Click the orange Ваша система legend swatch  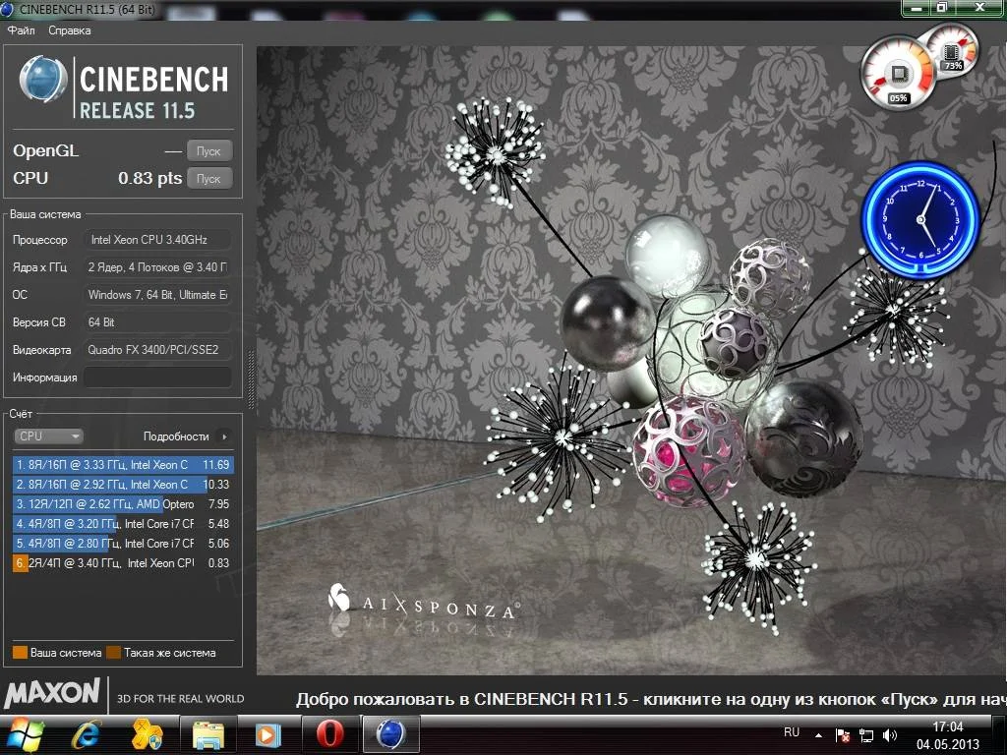(20, 653)
